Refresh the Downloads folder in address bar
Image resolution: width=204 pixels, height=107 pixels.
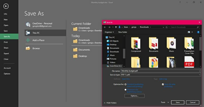pyautogui.click(x=166, y=27)
